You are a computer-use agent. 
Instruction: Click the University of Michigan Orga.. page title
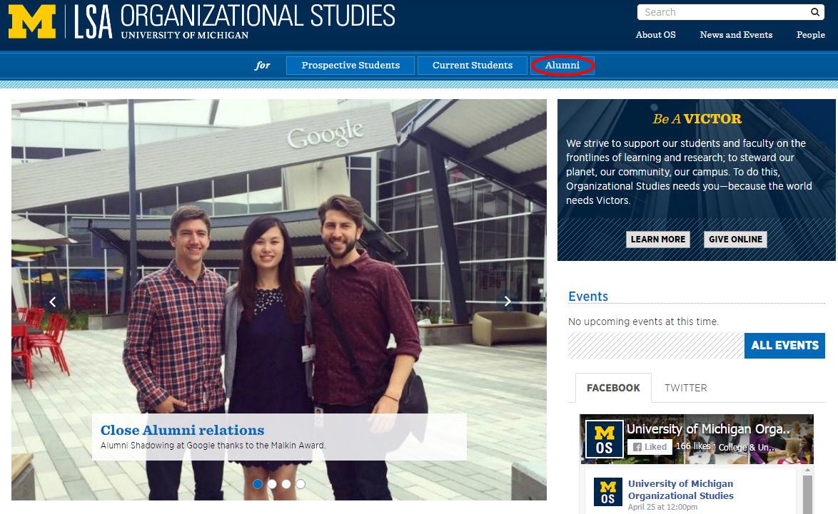[708, 429]
